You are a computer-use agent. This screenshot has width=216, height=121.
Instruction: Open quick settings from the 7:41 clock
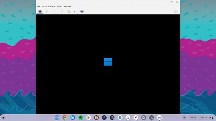202,118
